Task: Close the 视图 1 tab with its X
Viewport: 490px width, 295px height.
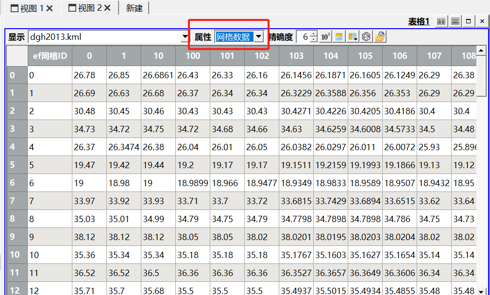Action: [x=50, y=8]
